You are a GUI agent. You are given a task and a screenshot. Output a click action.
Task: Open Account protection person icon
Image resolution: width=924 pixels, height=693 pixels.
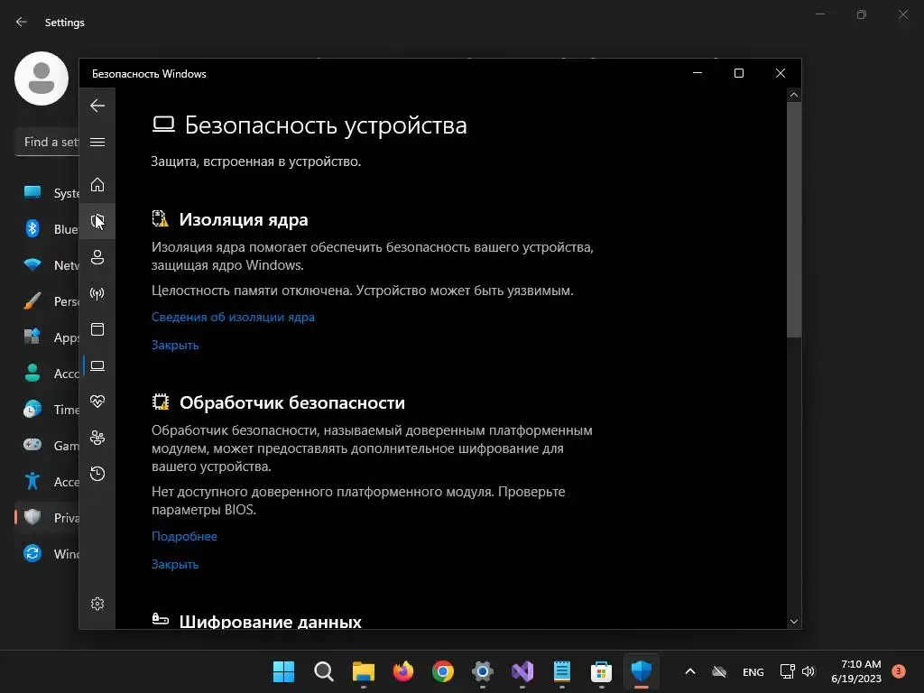point(97,257)
